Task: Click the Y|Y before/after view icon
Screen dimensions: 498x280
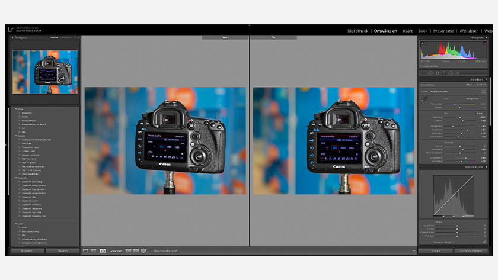Action: pos(103,251)
